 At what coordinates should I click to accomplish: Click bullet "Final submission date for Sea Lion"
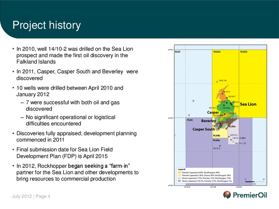click(x=65, y=153)
